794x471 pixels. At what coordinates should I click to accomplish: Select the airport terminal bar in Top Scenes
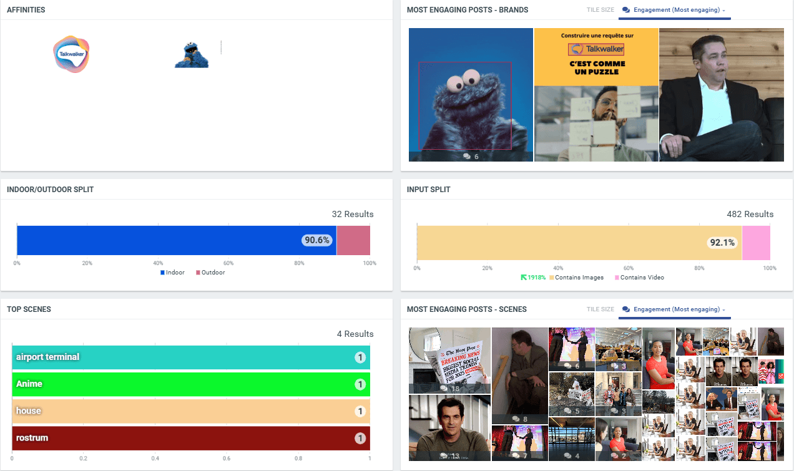point(187,357)
